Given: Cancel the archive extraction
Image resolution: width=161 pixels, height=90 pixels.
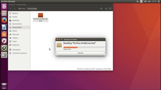Looking at the screenshot, I should (x=80, y=53).
